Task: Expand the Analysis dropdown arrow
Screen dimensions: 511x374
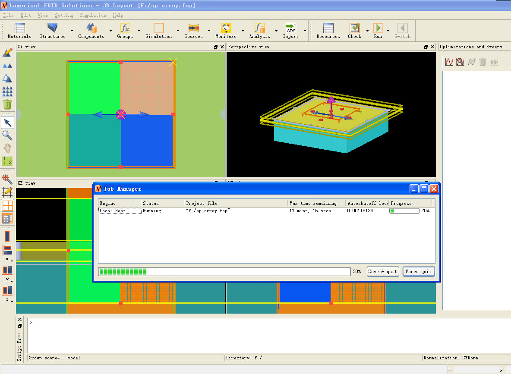Action: pos(276,31)
